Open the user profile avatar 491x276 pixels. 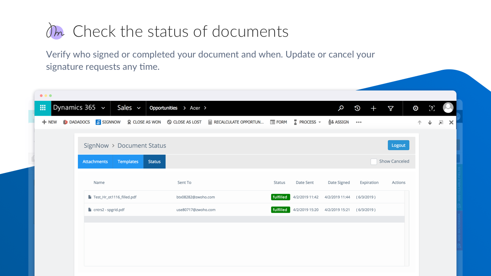point(448,108)
